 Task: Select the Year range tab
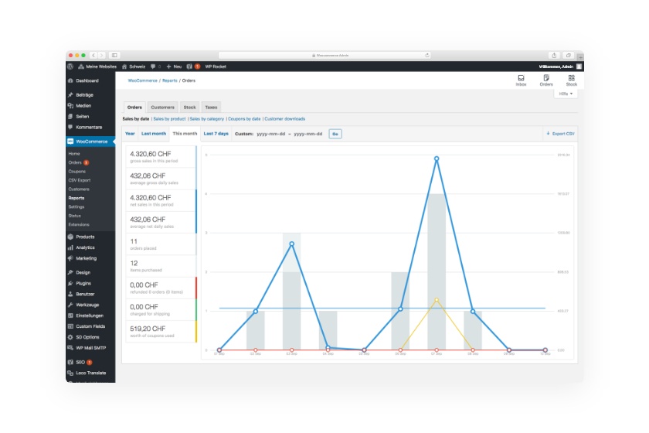click(130, 134)
